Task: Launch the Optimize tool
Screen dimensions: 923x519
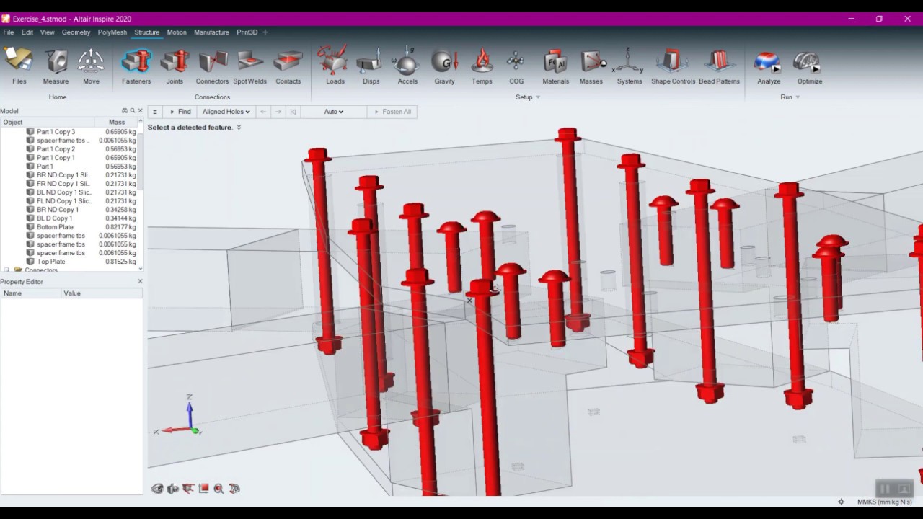Action: point(809,66)
